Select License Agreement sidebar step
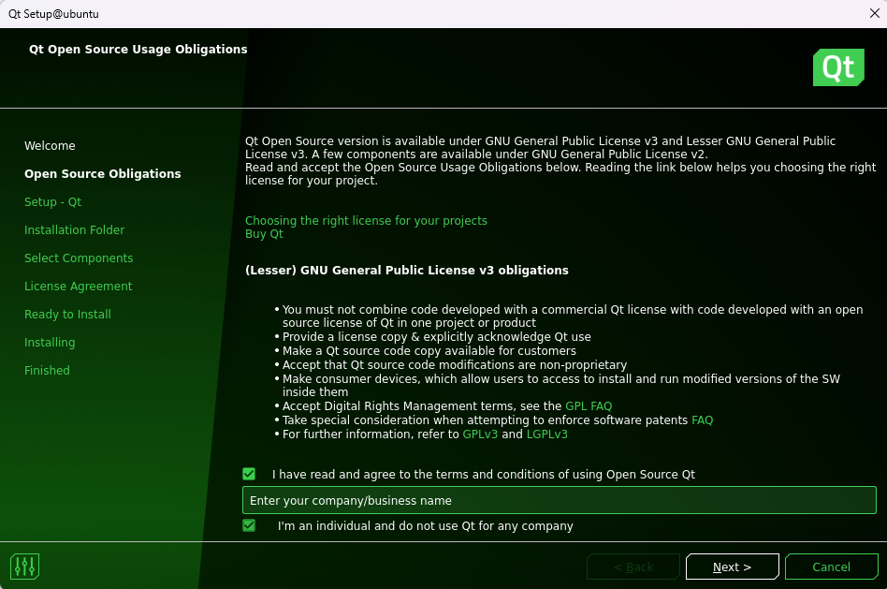This screenshot has width=887, height=589. point(78,287)
